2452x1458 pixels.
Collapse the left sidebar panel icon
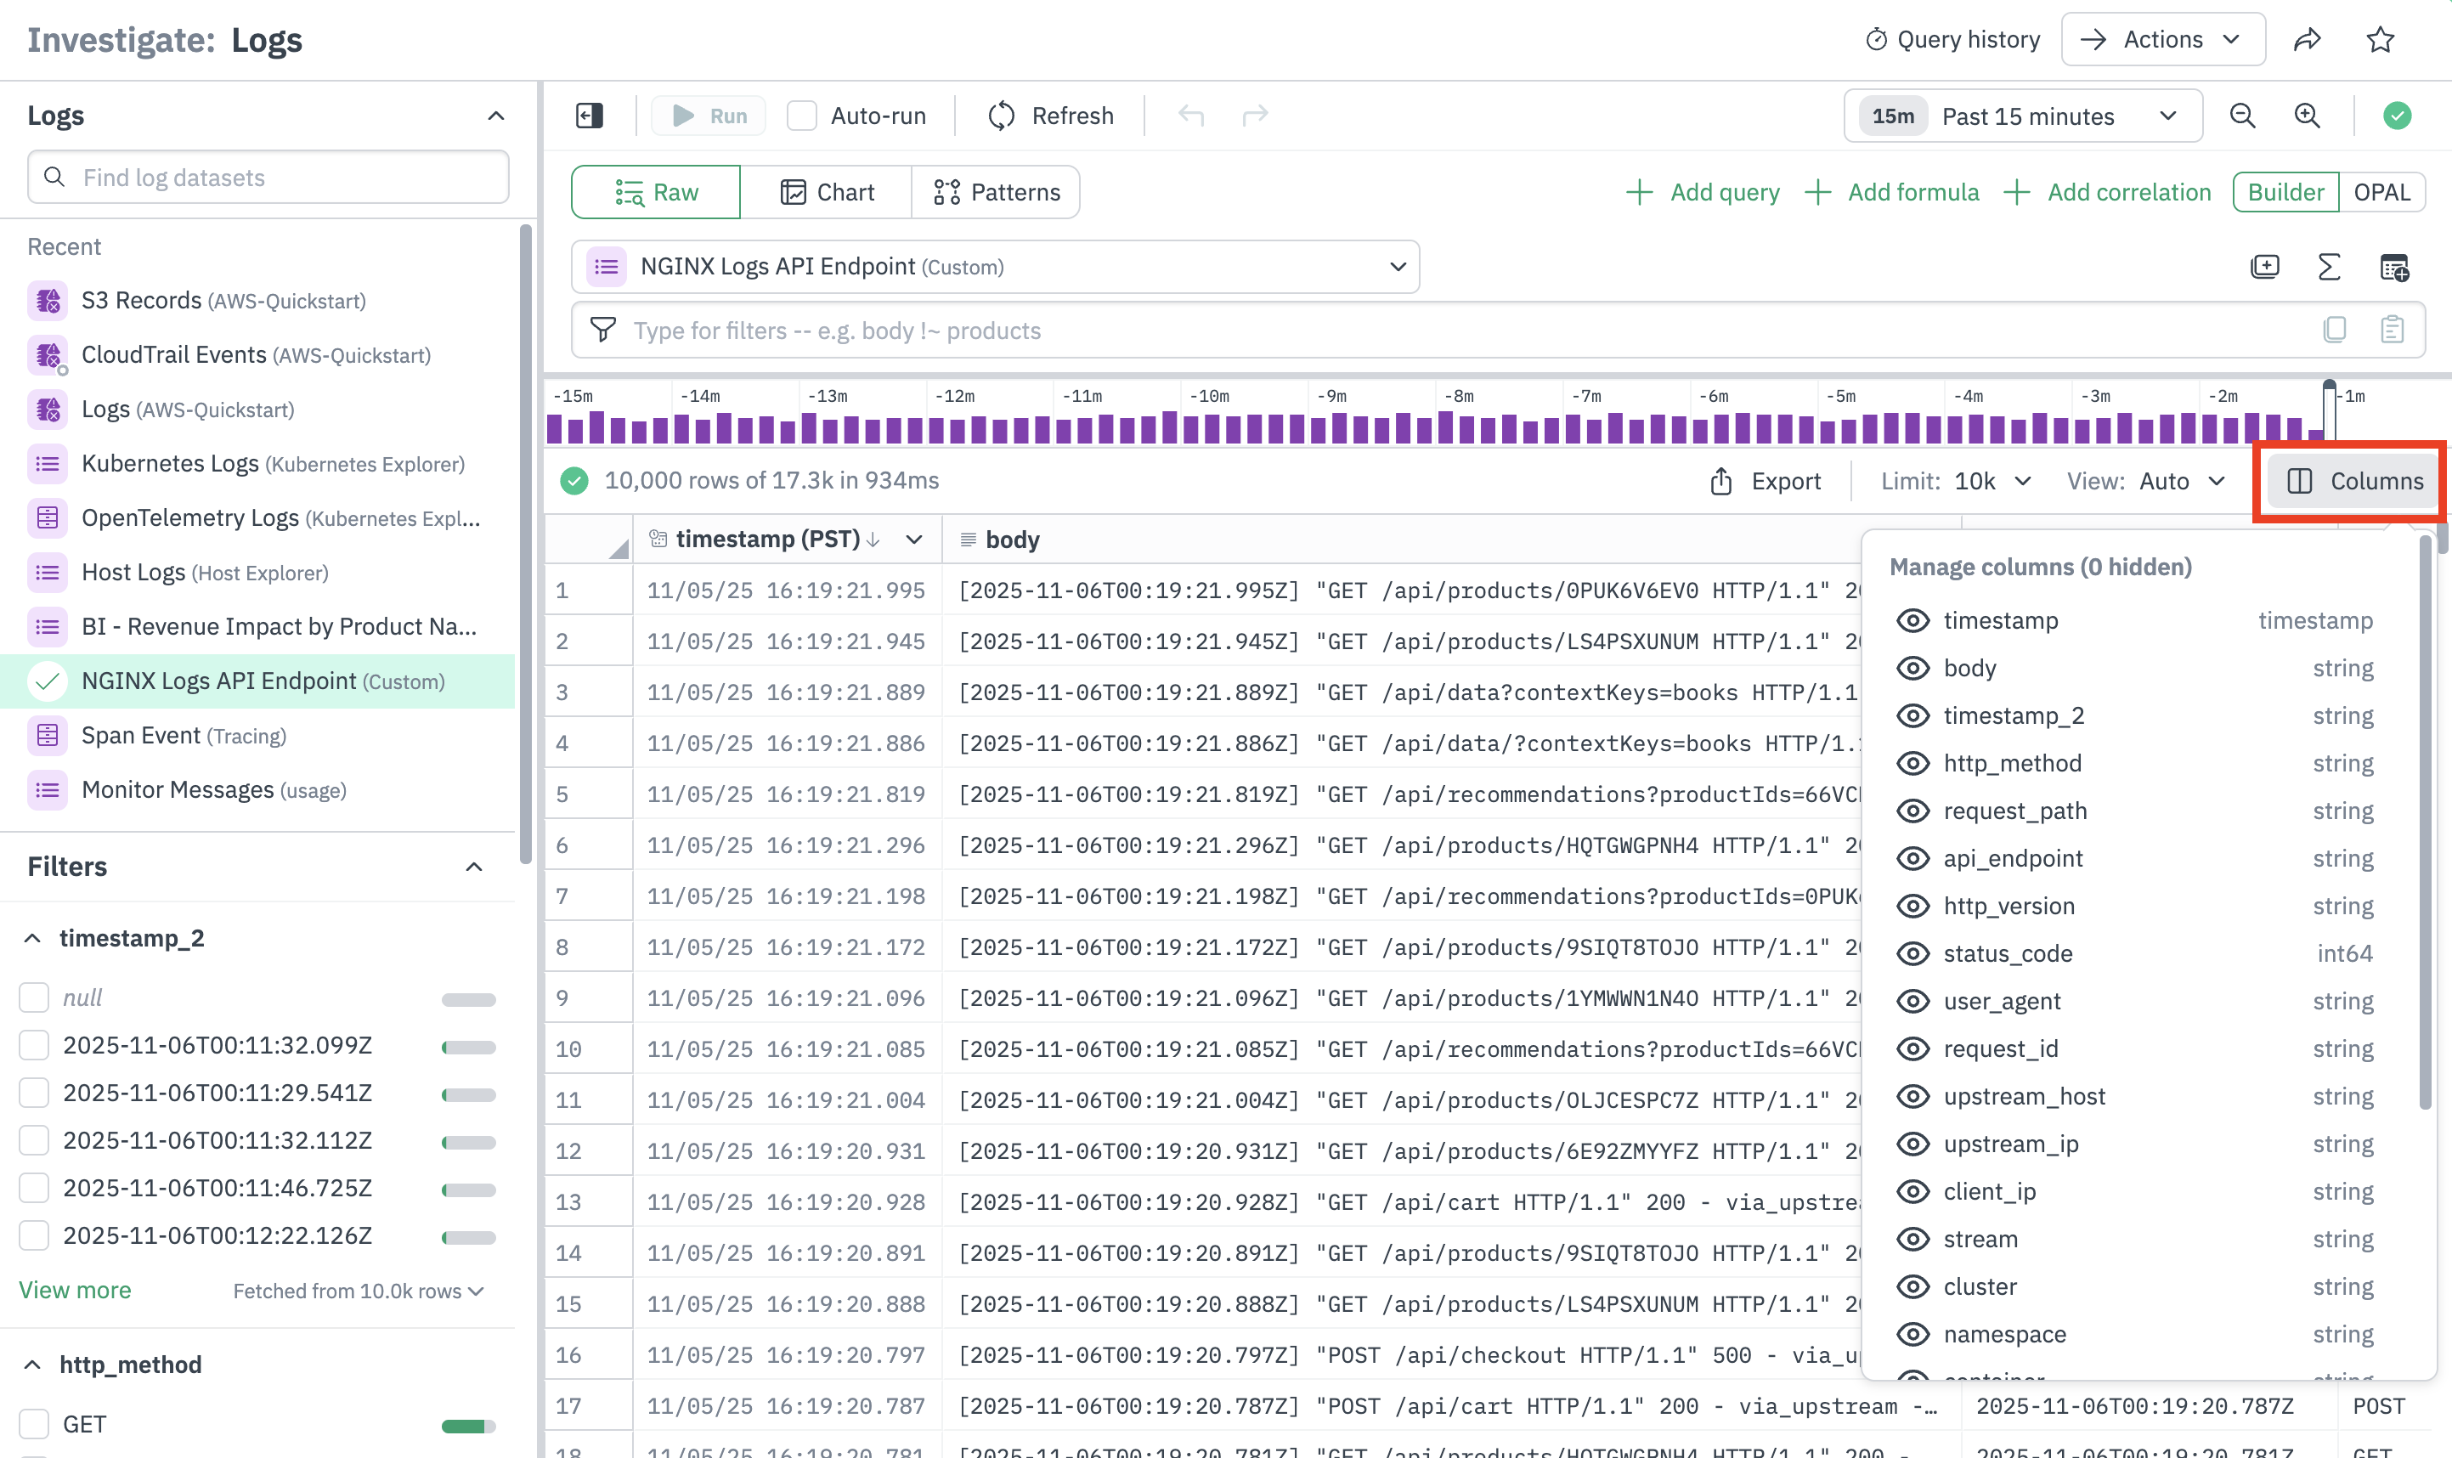click(590, 116)
